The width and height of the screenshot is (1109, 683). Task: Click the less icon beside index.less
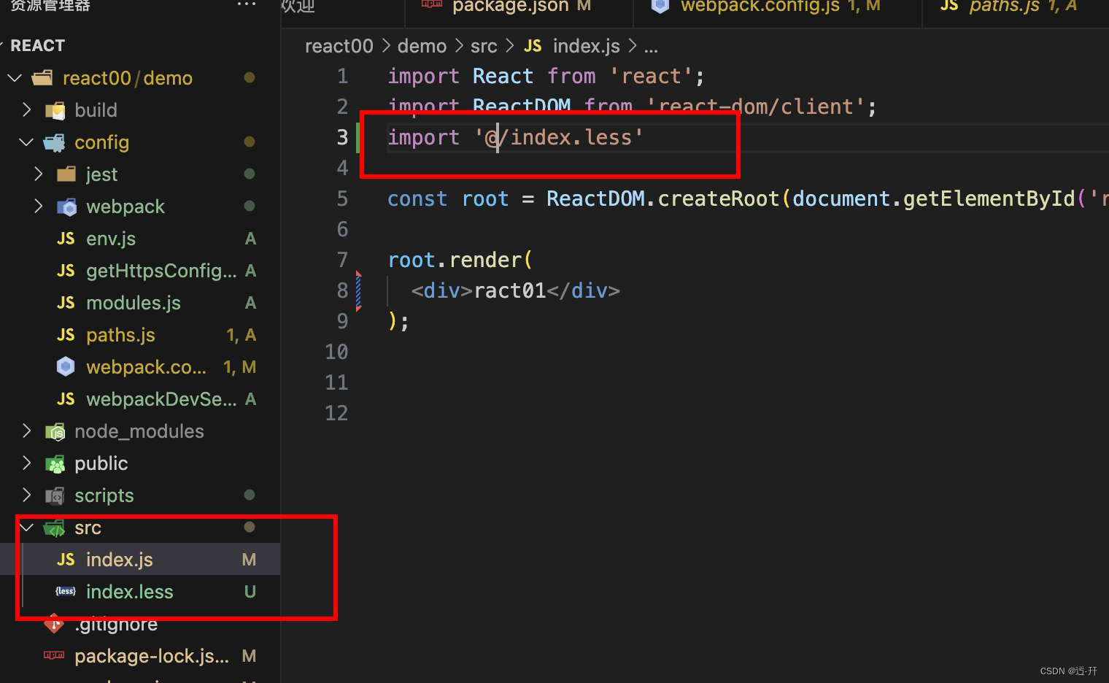pos(66,592)
